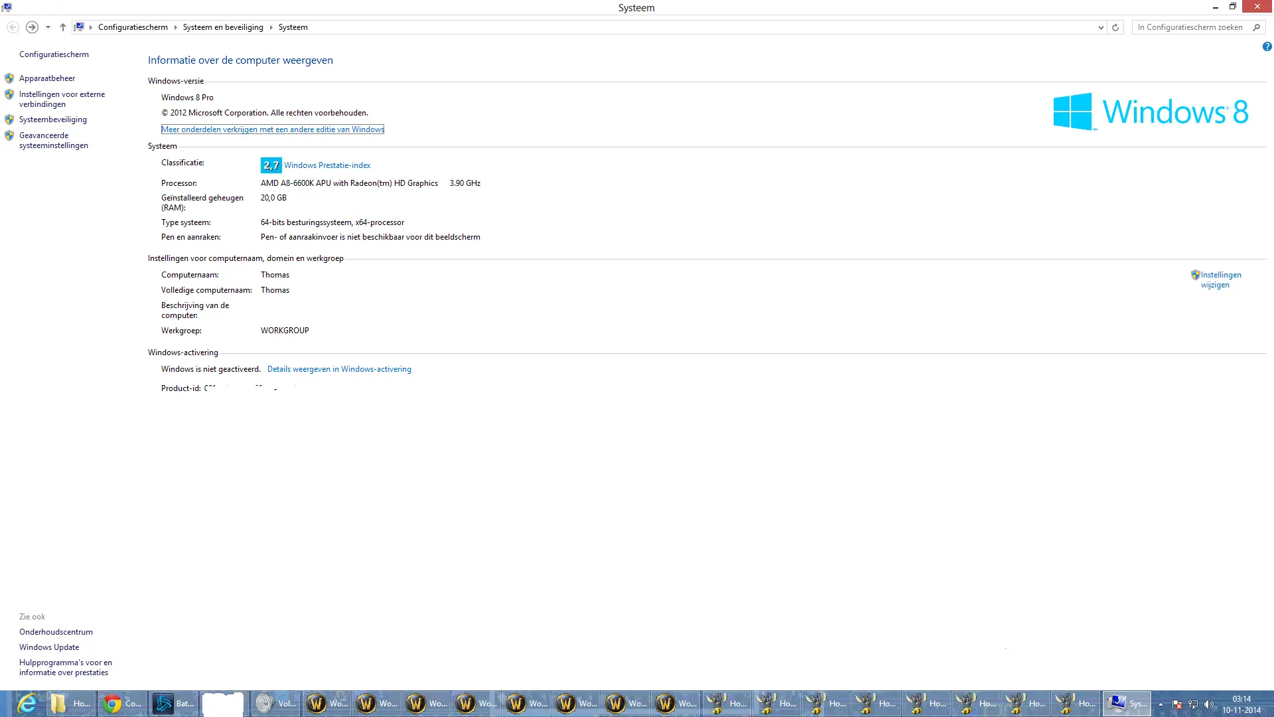Screen dimensions: 1274x717
Task: Click the search magnifier icon
Action: click(1257, 27)
